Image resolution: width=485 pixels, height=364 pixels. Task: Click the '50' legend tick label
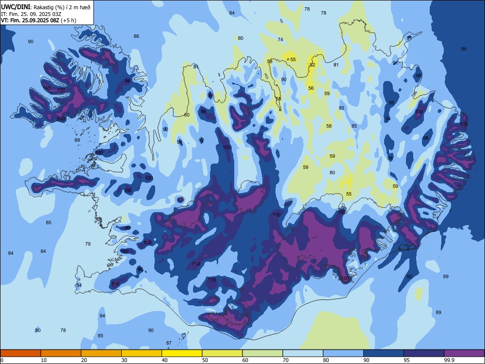point(205,360)
